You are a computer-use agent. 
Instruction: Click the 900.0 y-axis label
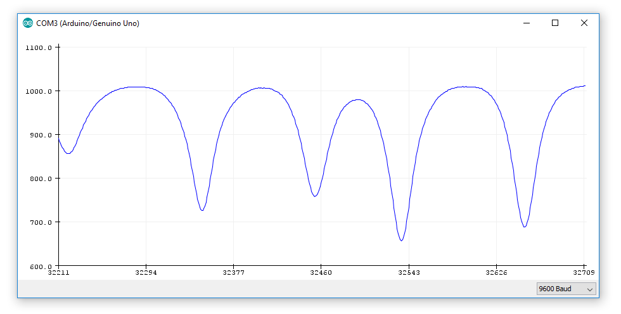(41, 135)
